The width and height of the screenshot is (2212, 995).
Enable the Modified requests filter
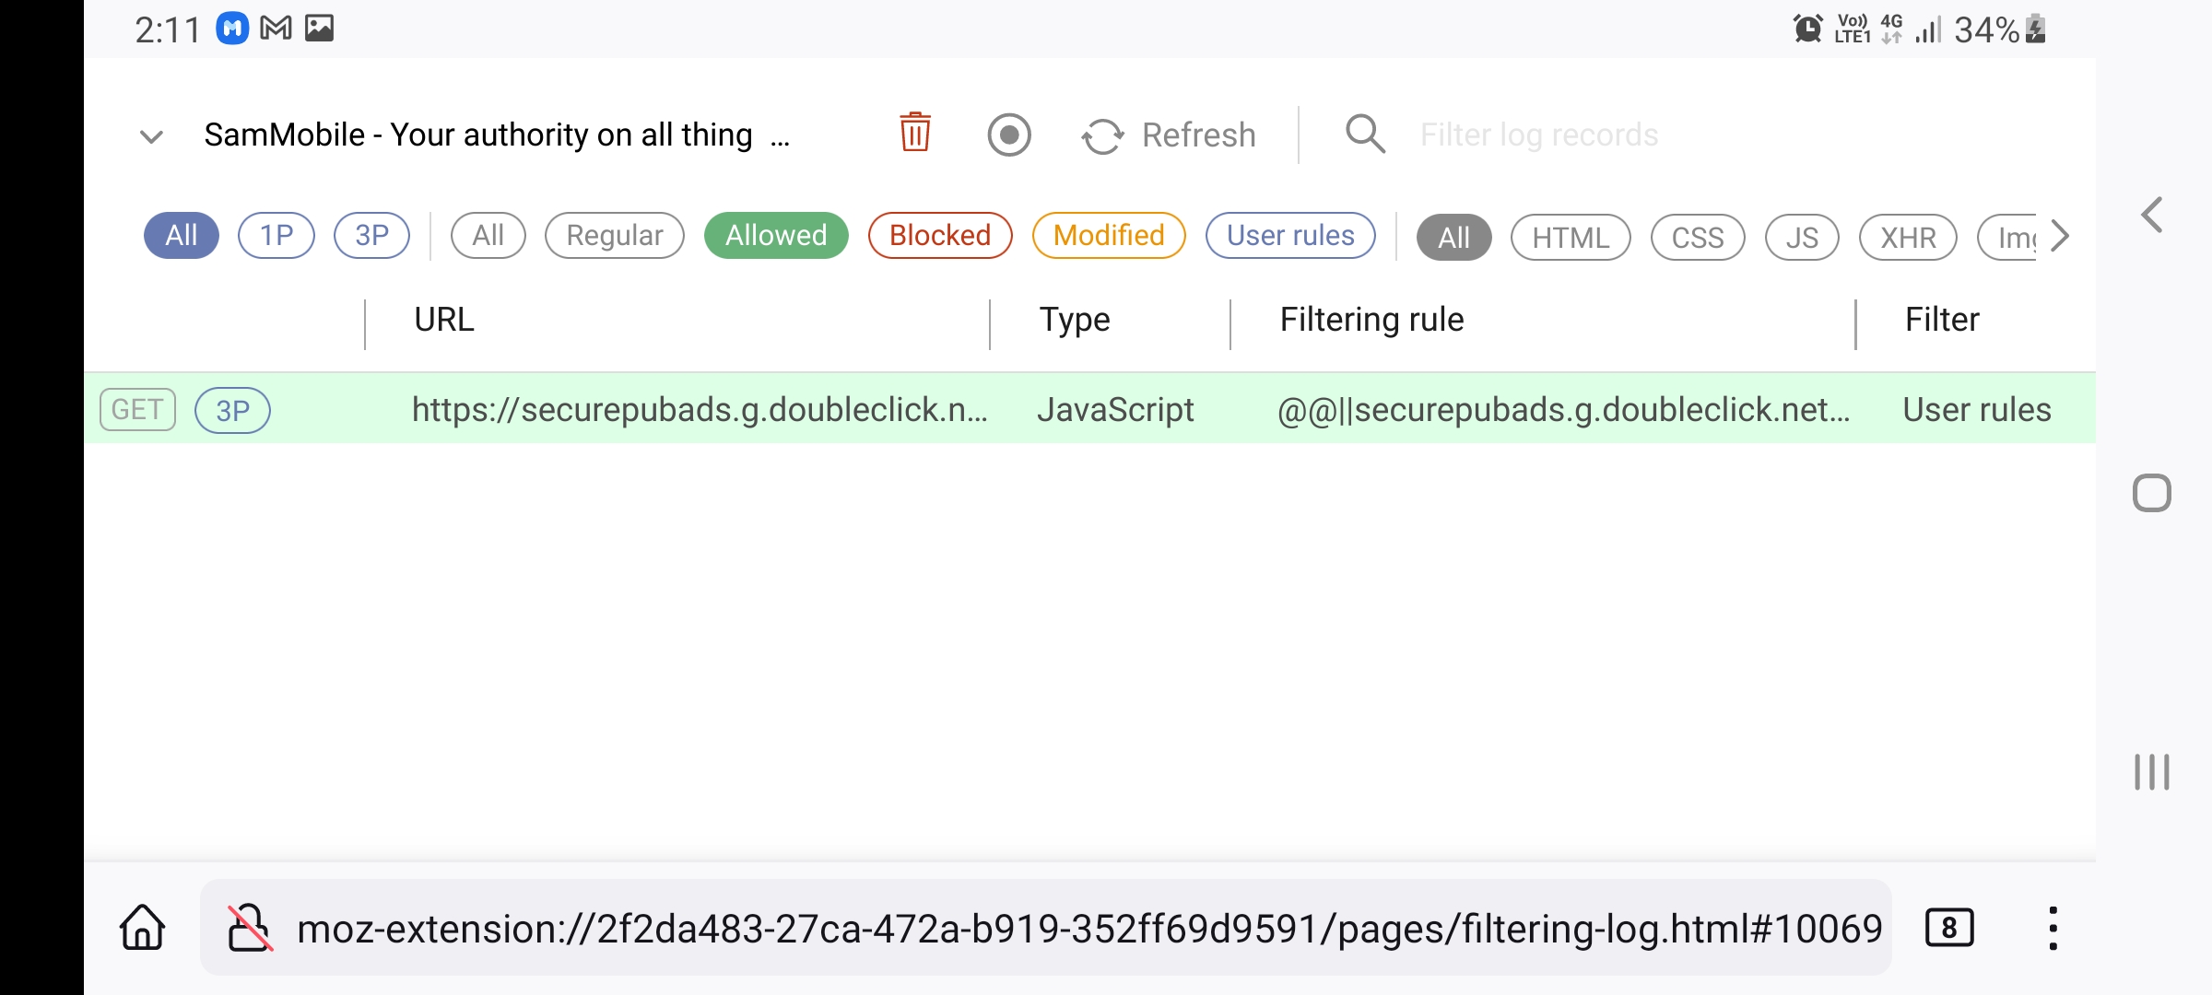click(1108, 235)
